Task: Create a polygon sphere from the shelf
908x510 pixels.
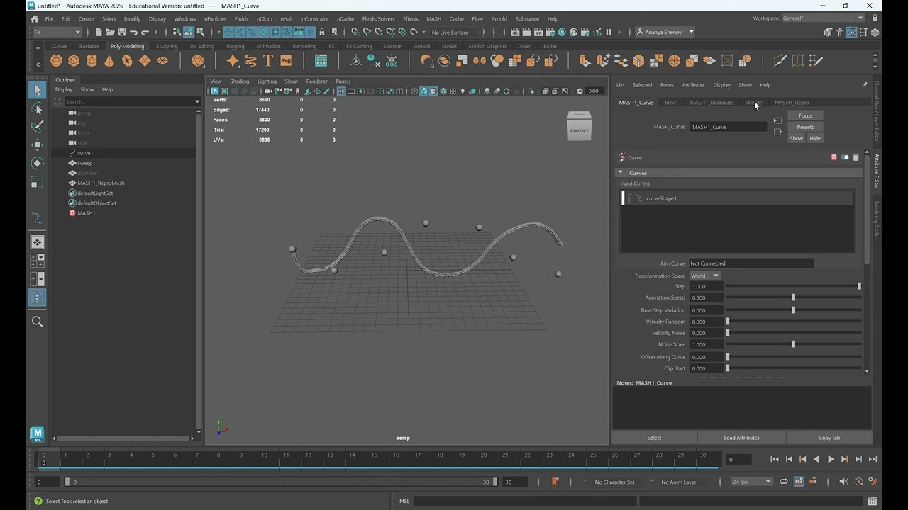Action: click(56, 61)
